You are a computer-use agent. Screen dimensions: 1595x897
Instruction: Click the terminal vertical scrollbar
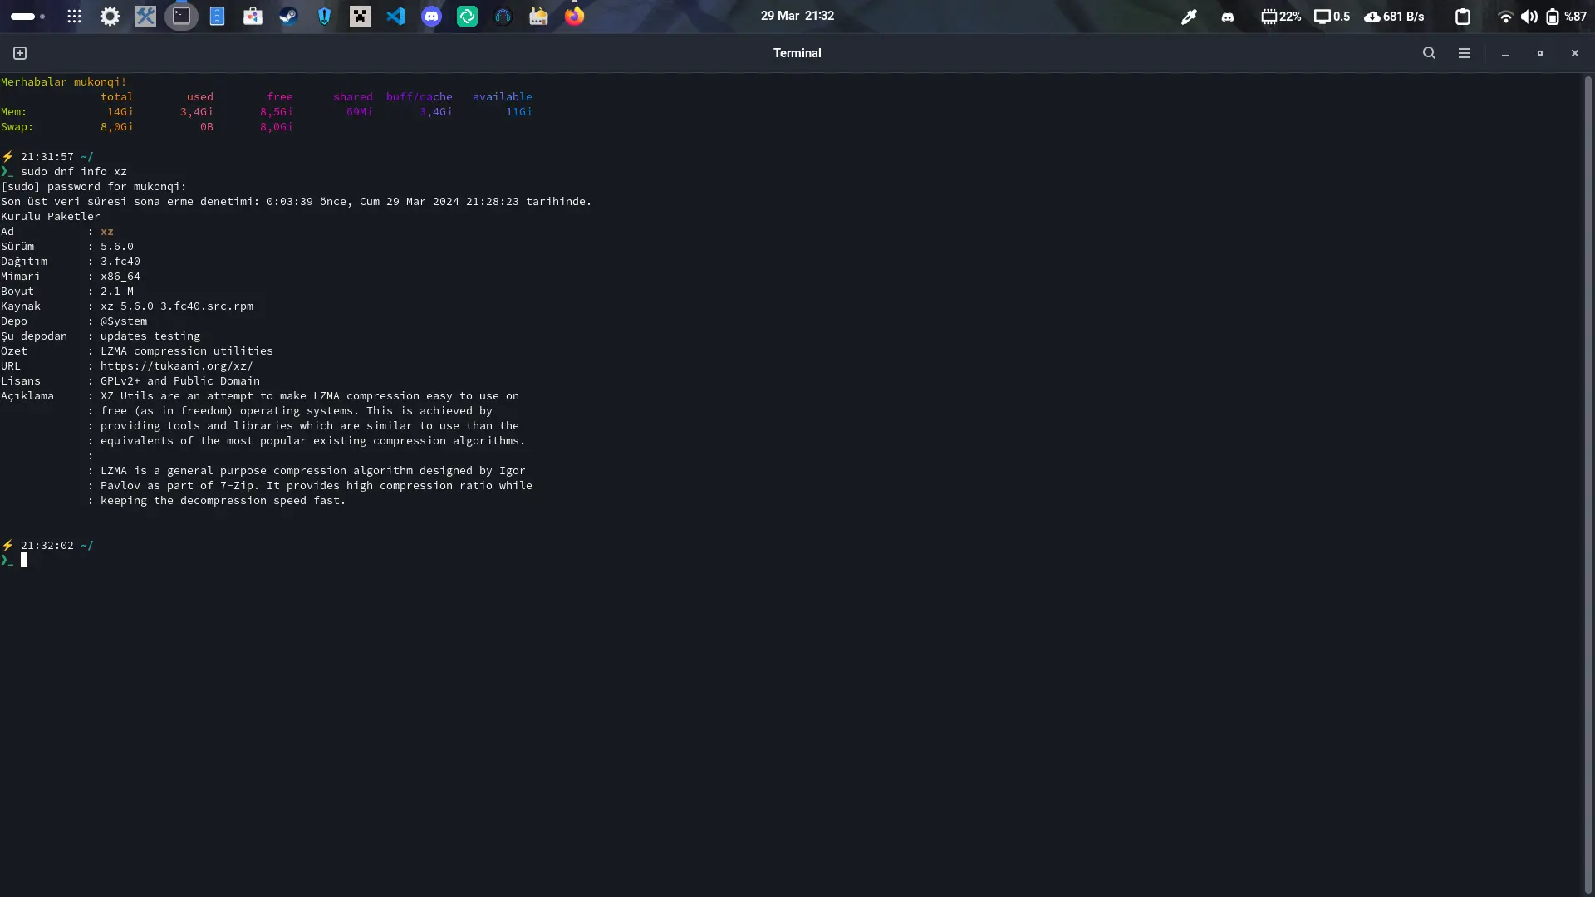point(1588,484)
